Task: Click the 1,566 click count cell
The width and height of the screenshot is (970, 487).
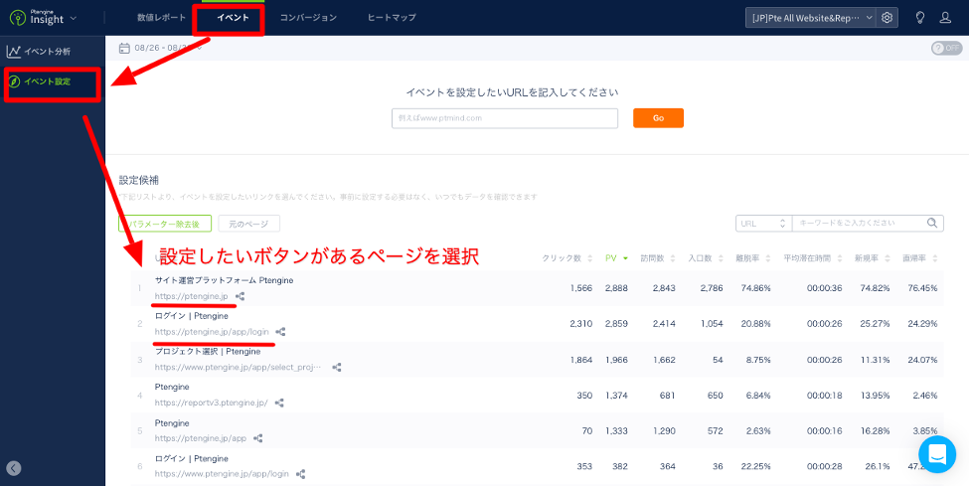Action: 582,288
